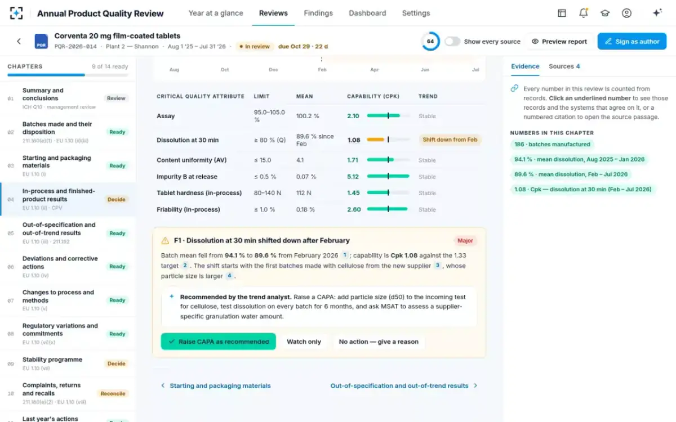Screen dimensions: 676x422
Task: Switch to the Sources 4 tab
Action: pyautogui.click(x=564, y=66)
